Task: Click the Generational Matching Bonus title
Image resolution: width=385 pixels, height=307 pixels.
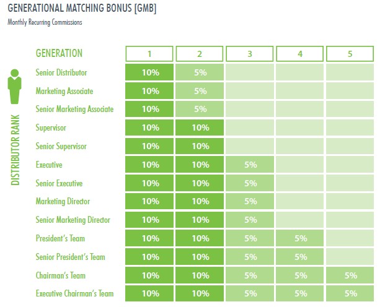Action: point(82,8)
